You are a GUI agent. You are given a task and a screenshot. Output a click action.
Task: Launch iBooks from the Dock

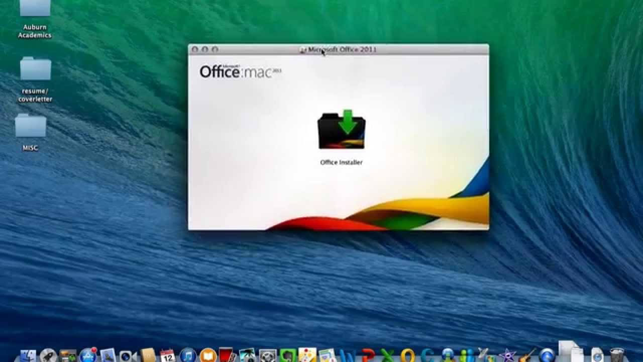(x=208, y=355)
